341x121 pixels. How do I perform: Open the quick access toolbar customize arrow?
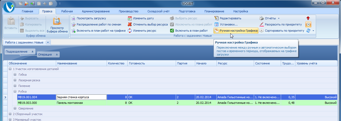[x=60, y=3]
